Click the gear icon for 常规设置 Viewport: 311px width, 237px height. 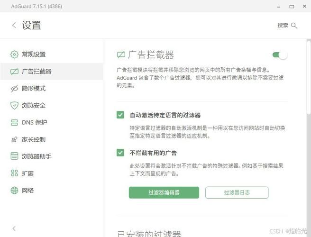(x=14, y=55)
